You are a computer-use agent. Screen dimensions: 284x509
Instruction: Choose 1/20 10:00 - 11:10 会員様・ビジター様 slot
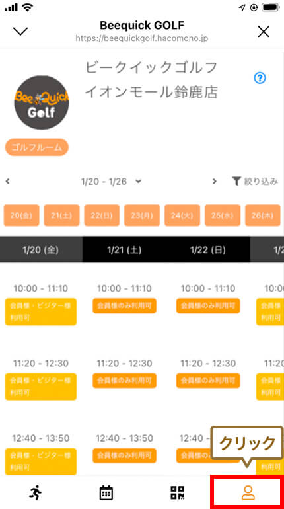pos(41,311)
